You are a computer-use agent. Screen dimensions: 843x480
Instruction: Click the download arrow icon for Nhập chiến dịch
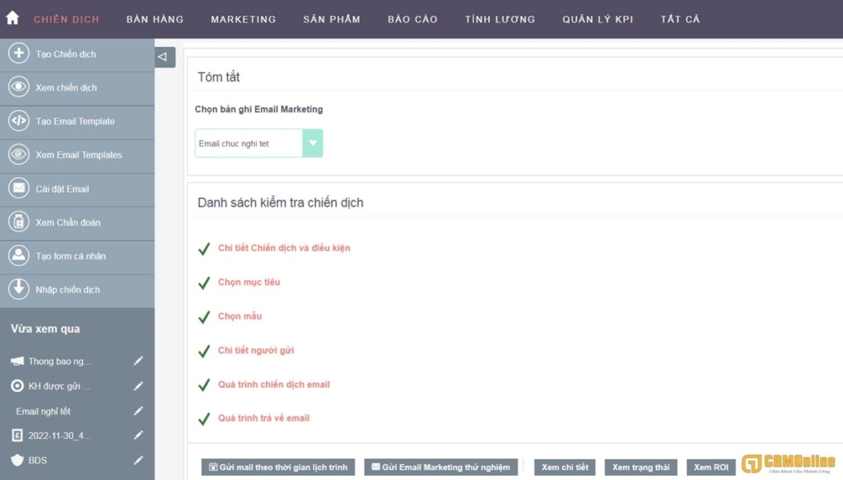click(x=18, y=290)
